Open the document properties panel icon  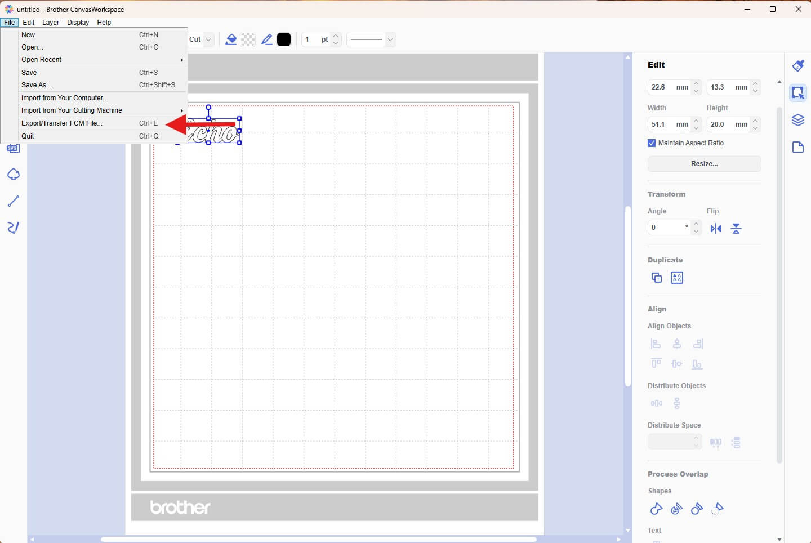[799, 147]
